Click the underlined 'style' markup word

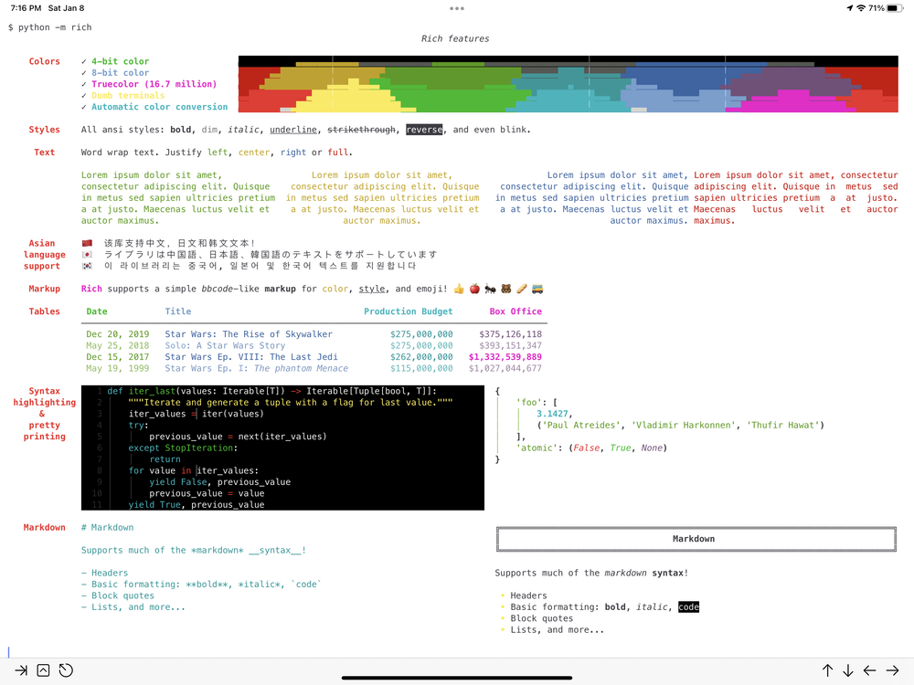(x=372, y=289)
